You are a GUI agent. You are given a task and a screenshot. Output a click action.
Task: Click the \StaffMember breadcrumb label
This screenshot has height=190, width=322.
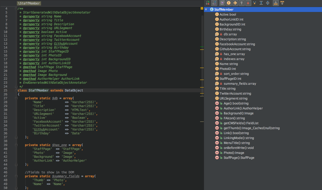[29, 3]
